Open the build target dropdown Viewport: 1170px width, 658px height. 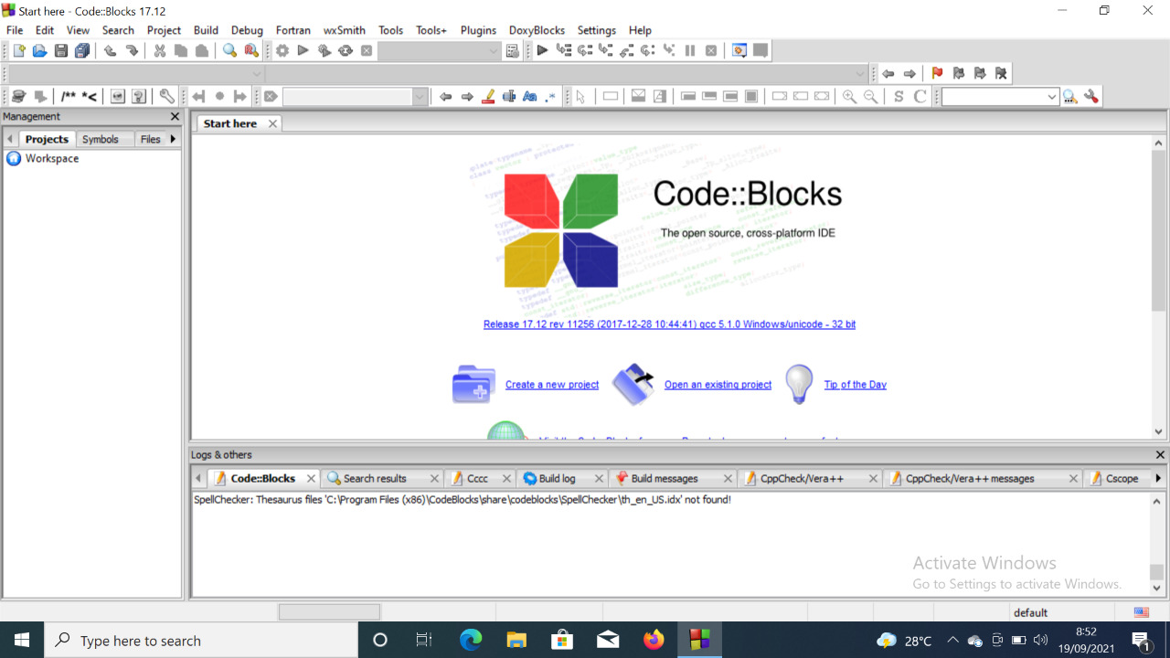click(494, 51)
